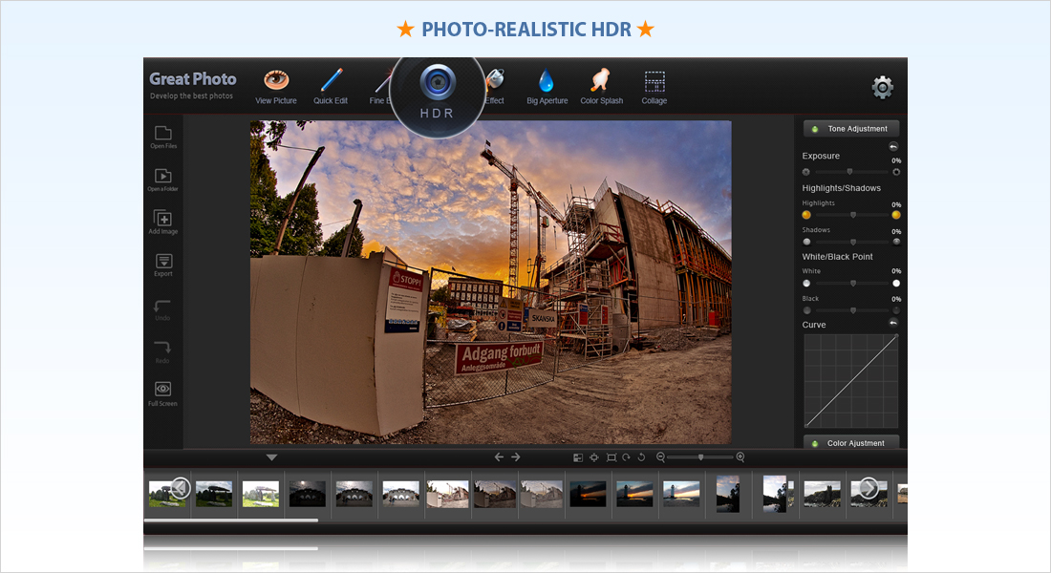Adjust the White point slider
The width and height of the screenshot is (1051, 573).
852,284
